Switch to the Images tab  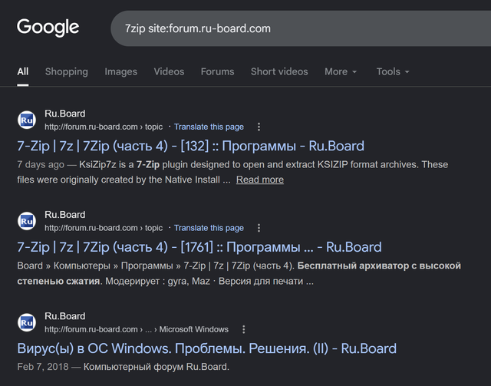121,71
